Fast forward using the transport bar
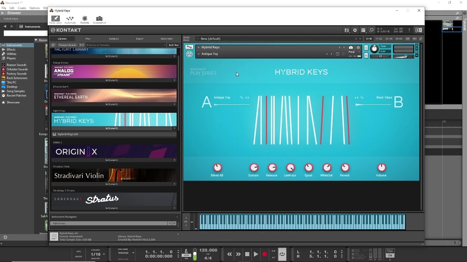Screen dimensions: 467x262 238,254
